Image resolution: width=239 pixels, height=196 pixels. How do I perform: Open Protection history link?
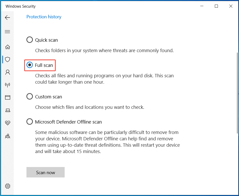coord(44,17)
